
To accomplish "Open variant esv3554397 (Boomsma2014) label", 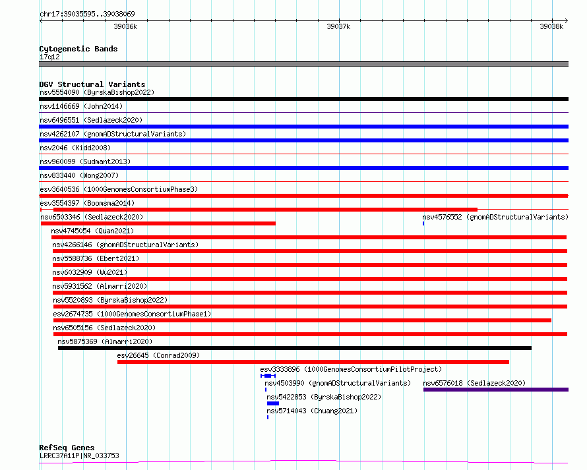I will tap(87, 203).
